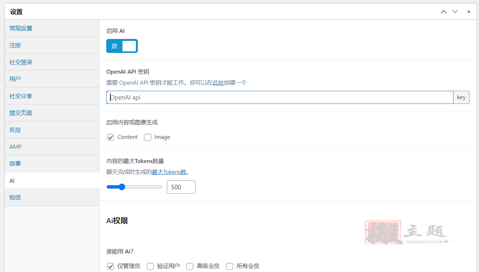Open the 短信 tab
The height and width of the screenshot is (272, 479).
(x=52, y=197)
